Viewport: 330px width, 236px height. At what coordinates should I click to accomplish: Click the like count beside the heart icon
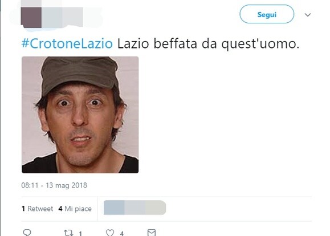coord(121,233)
